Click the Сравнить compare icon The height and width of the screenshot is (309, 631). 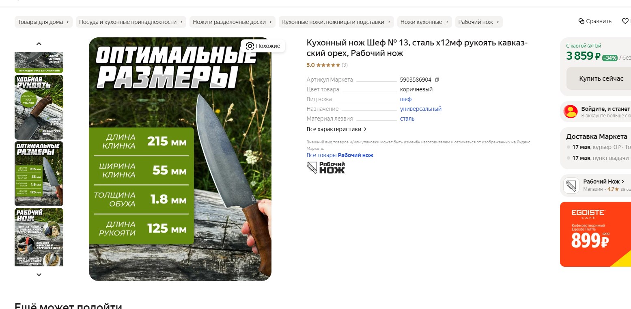(581, 21)
